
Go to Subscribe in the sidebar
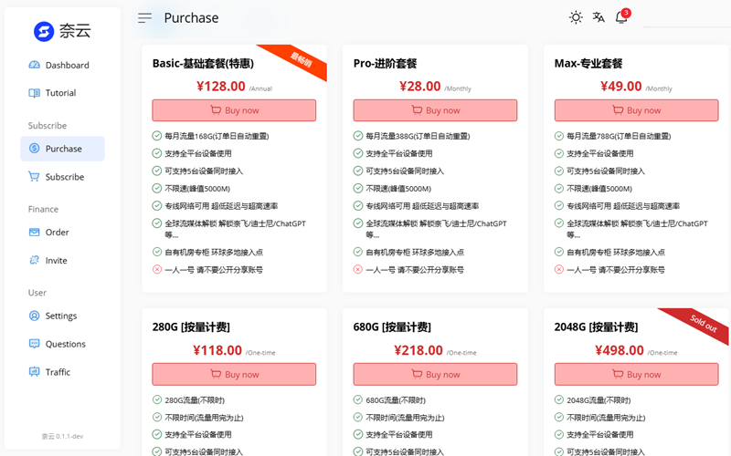(62, 177)
